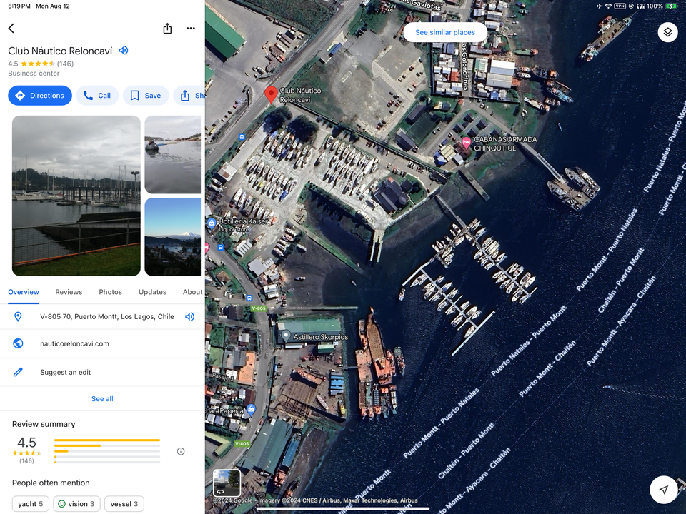
Task: Select the Suggest an edit pencil icon
Action: pos(19,371)
